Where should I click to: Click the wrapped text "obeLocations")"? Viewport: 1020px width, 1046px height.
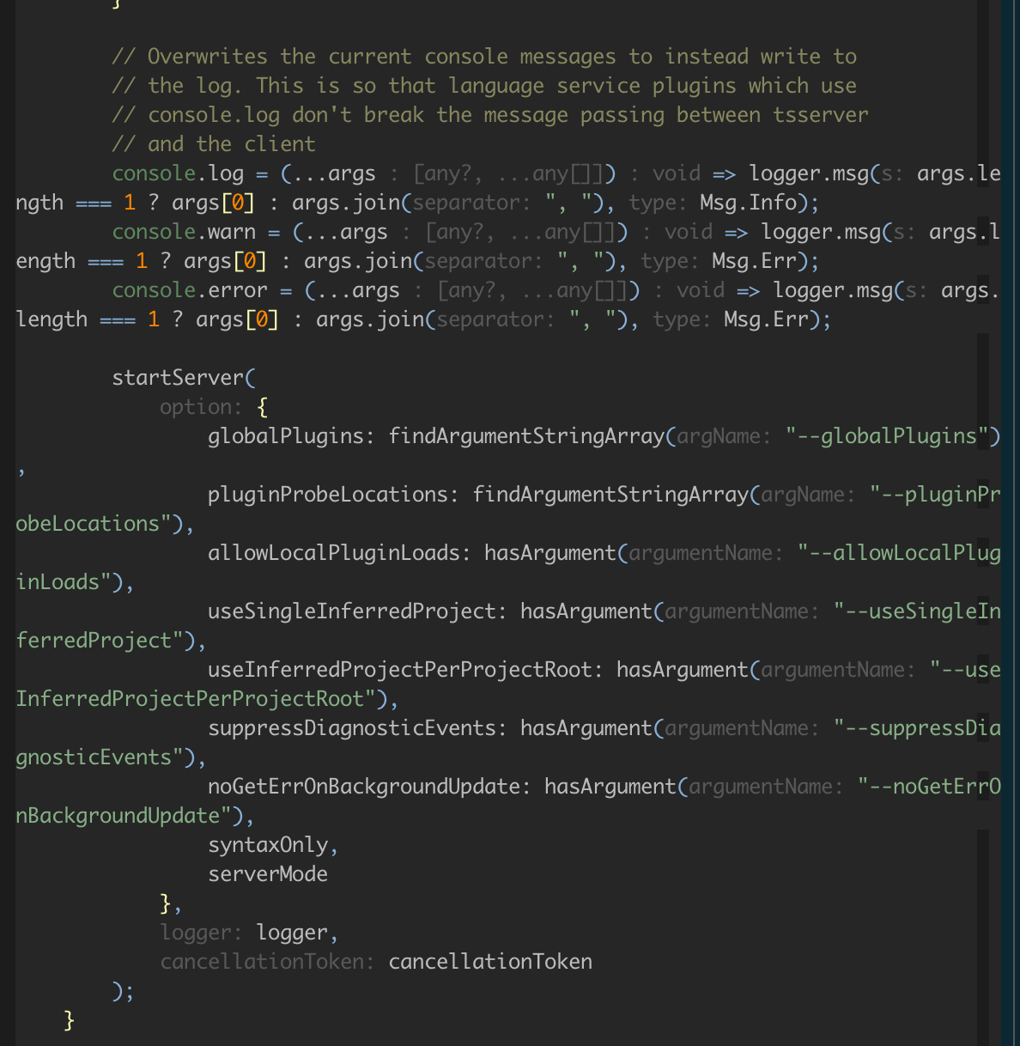[99, 524]
